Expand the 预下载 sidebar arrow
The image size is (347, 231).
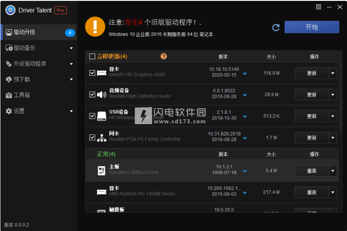pyautogui.click(x=71, y=79)
